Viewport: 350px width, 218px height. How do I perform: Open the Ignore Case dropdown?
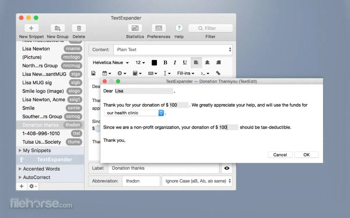click(x=197, y=181)
